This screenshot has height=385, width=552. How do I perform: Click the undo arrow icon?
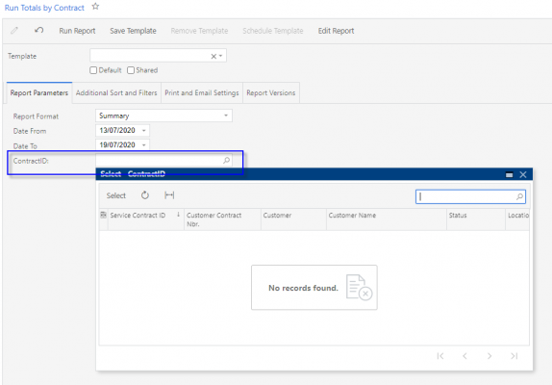pyautogui.click(x=38, y=30)
